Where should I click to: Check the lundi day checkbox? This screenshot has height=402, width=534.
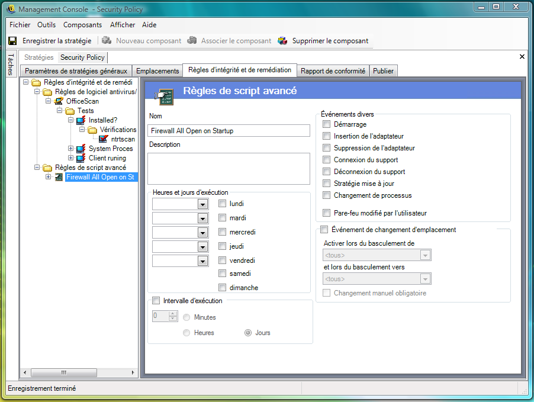pyautogui.click(x=223, y=204)
